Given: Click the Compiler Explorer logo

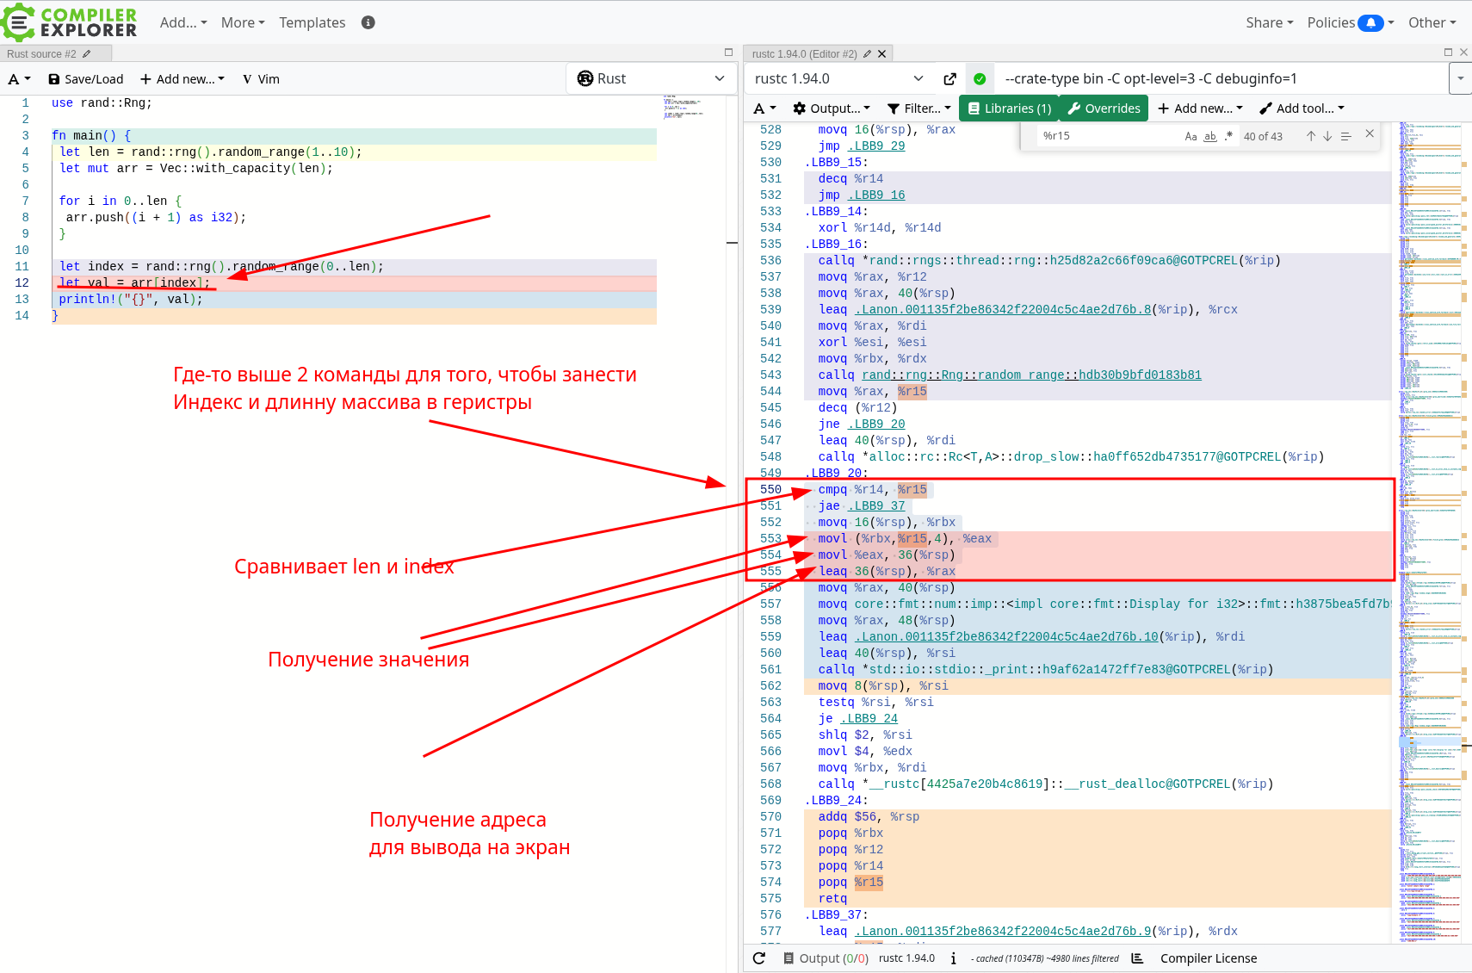Looking at the screenshot, I should point(69,22).
